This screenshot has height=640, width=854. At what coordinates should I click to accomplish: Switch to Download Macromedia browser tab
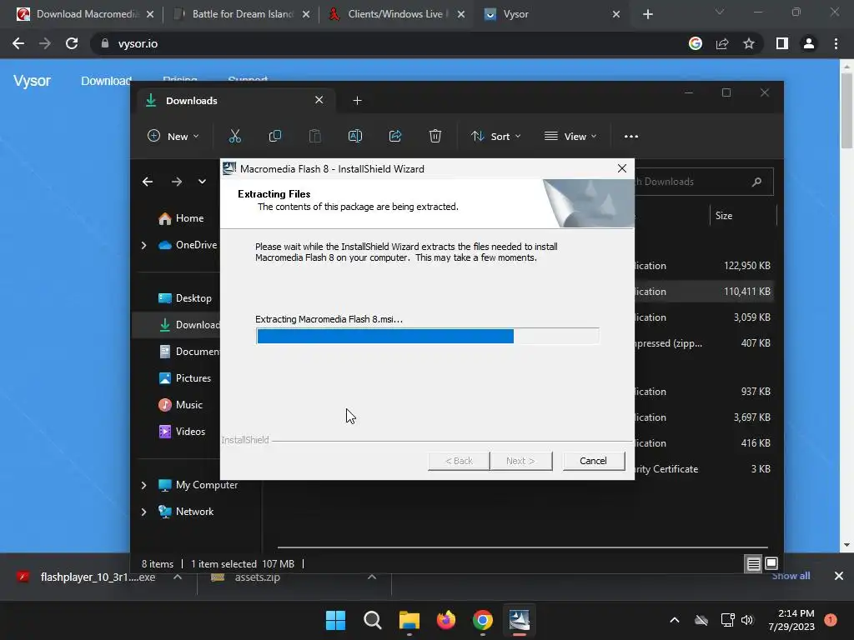pos(85,14)
